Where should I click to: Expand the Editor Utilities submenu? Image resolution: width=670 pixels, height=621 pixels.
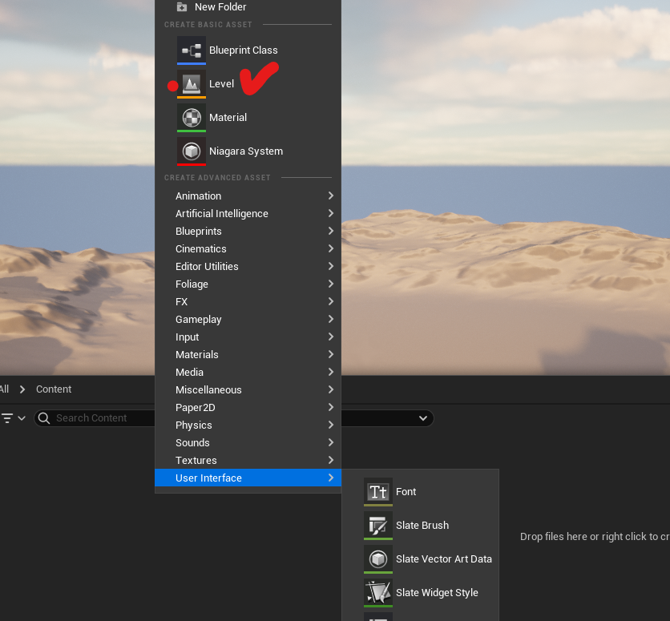click(248, 267)
